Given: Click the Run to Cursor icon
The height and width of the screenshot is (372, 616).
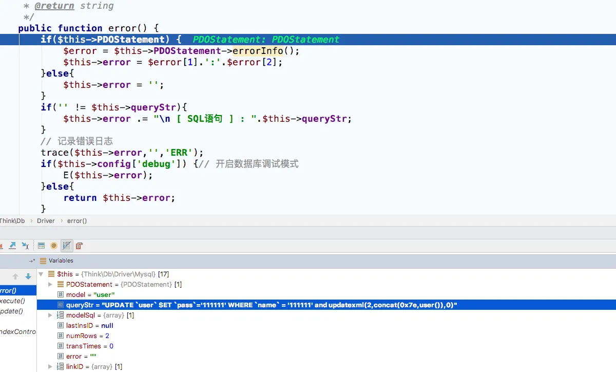Looking at the screenshot, I should pos(25,246).
